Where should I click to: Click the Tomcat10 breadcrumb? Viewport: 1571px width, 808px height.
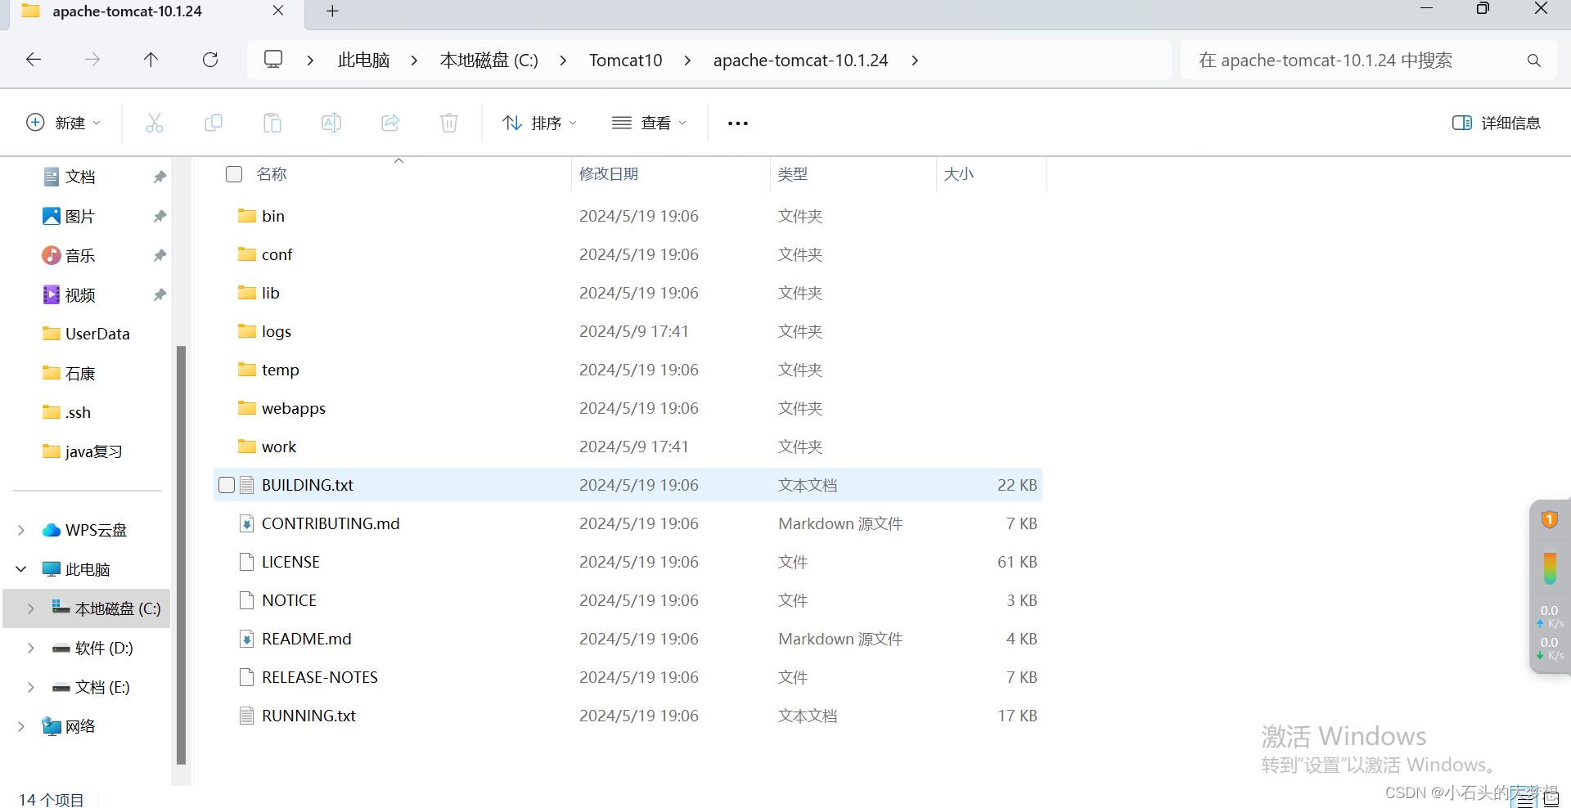(x=626, y=61)
